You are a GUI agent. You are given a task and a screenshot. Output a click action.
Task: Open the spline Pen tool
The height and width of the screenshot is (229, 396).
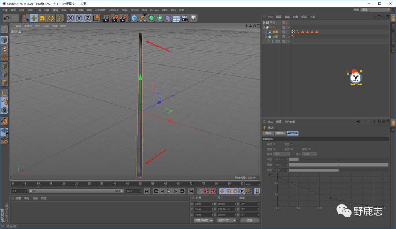point(143,18)
